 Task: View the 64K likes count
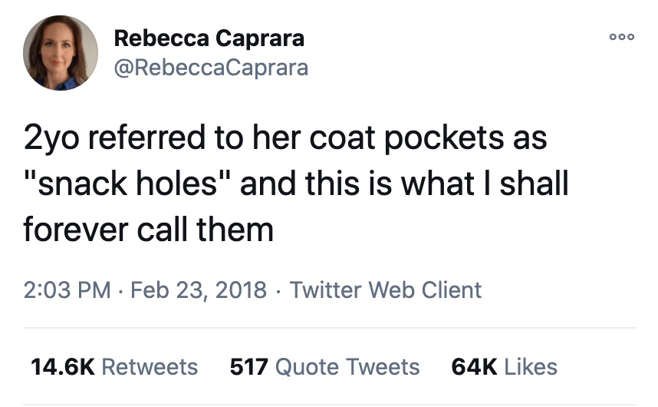(x=474, y=366)
